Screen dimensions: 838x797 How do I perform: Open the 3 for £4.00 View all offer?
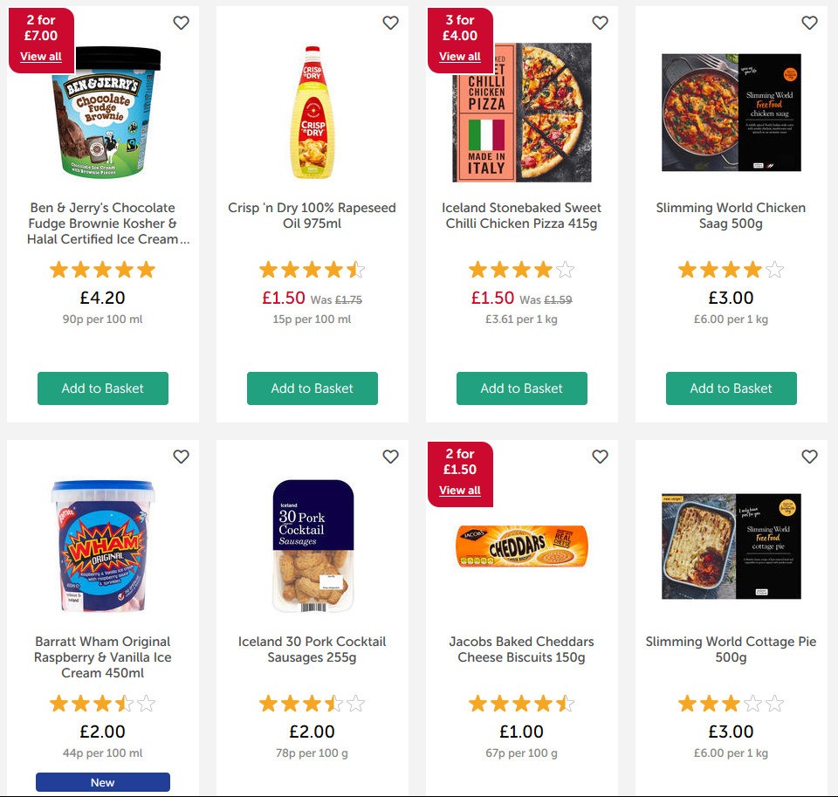pos(460,57)
